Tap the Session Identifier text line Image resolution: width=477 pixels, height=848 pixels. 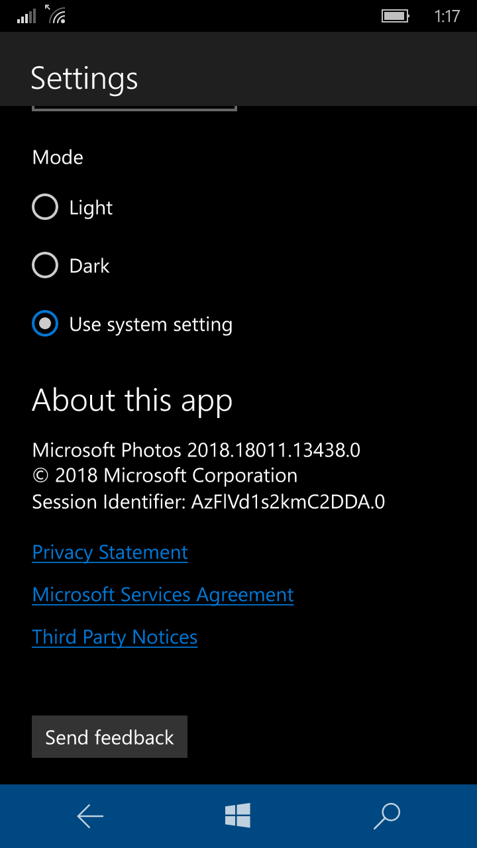pos(209,502)
